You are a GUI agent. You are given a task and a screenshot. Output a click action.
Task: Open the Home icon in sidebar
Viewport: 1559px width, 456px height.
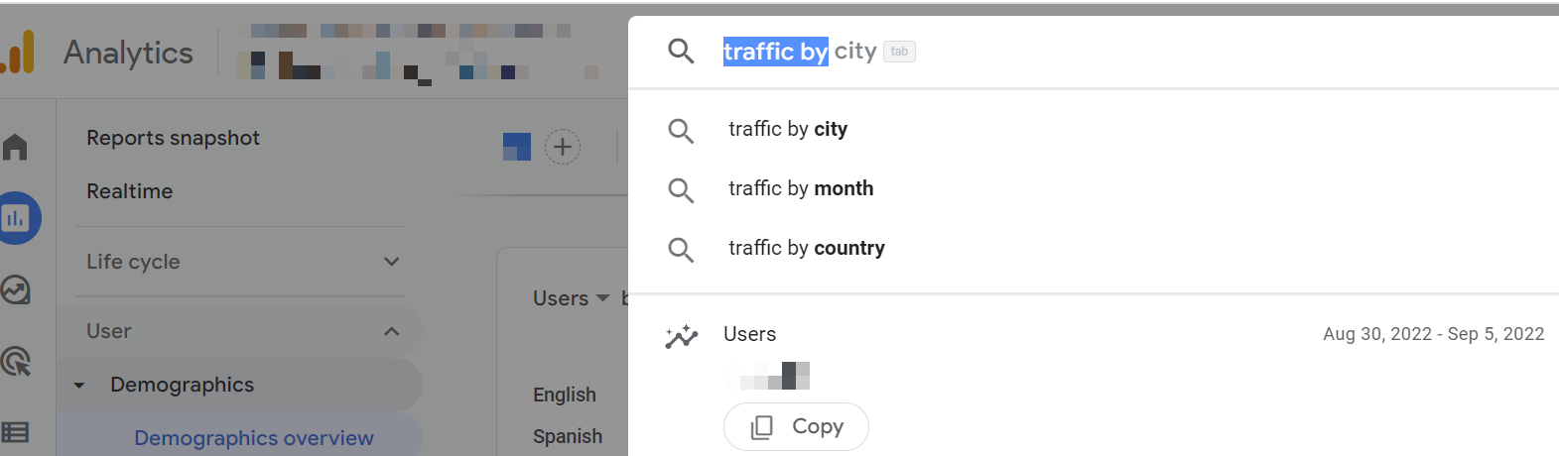point(15,147)
